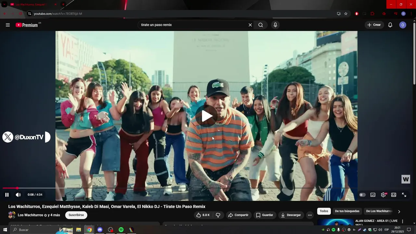Screen dimensions: 416x234
Task: Open the Windows notification center icon
Action: pyautogui.click(x=409, y=230)
